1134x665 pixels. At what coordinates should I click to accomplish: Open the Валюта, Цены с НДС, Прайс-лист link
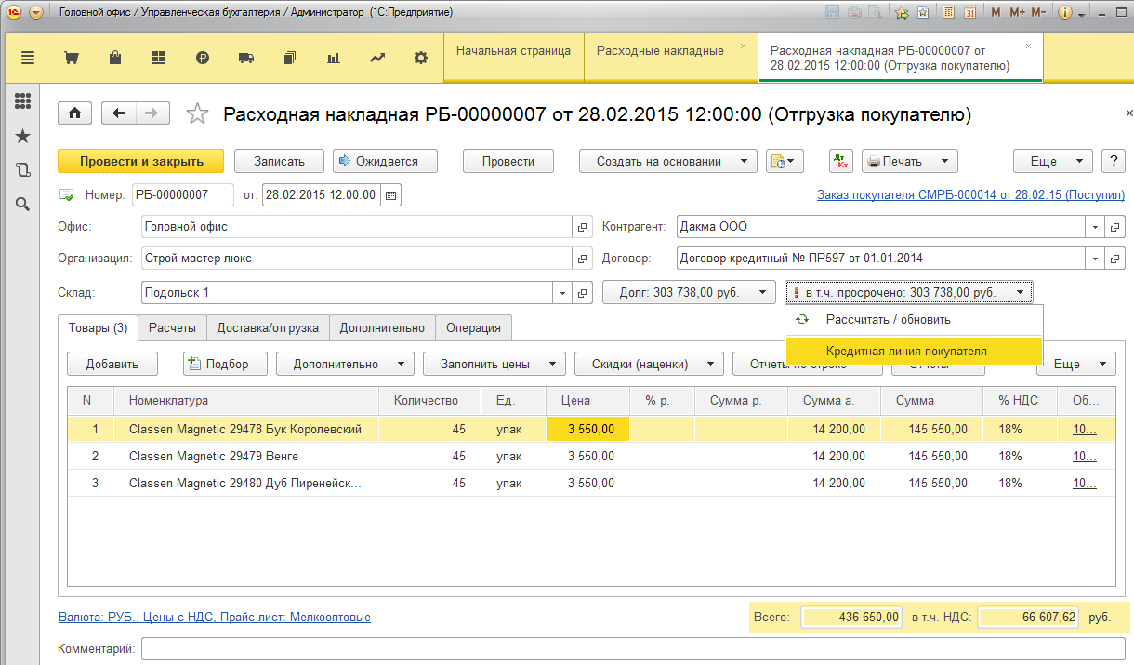(215, 617)
